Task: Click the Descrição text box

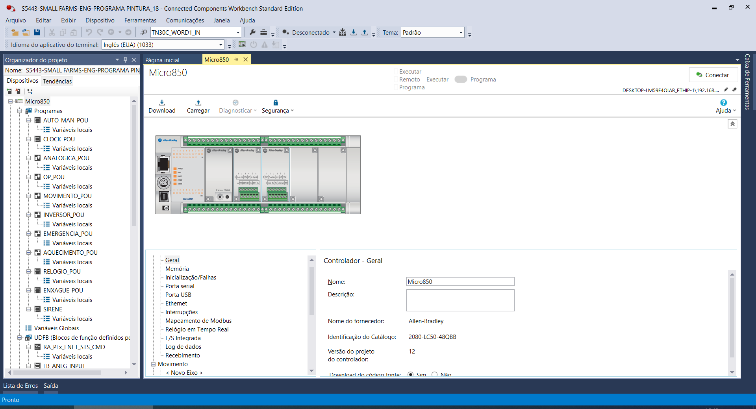Action: tap(460, 300)
